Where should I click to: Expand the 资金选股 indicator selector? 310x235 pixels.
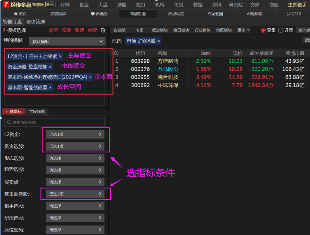click(75, 146)
